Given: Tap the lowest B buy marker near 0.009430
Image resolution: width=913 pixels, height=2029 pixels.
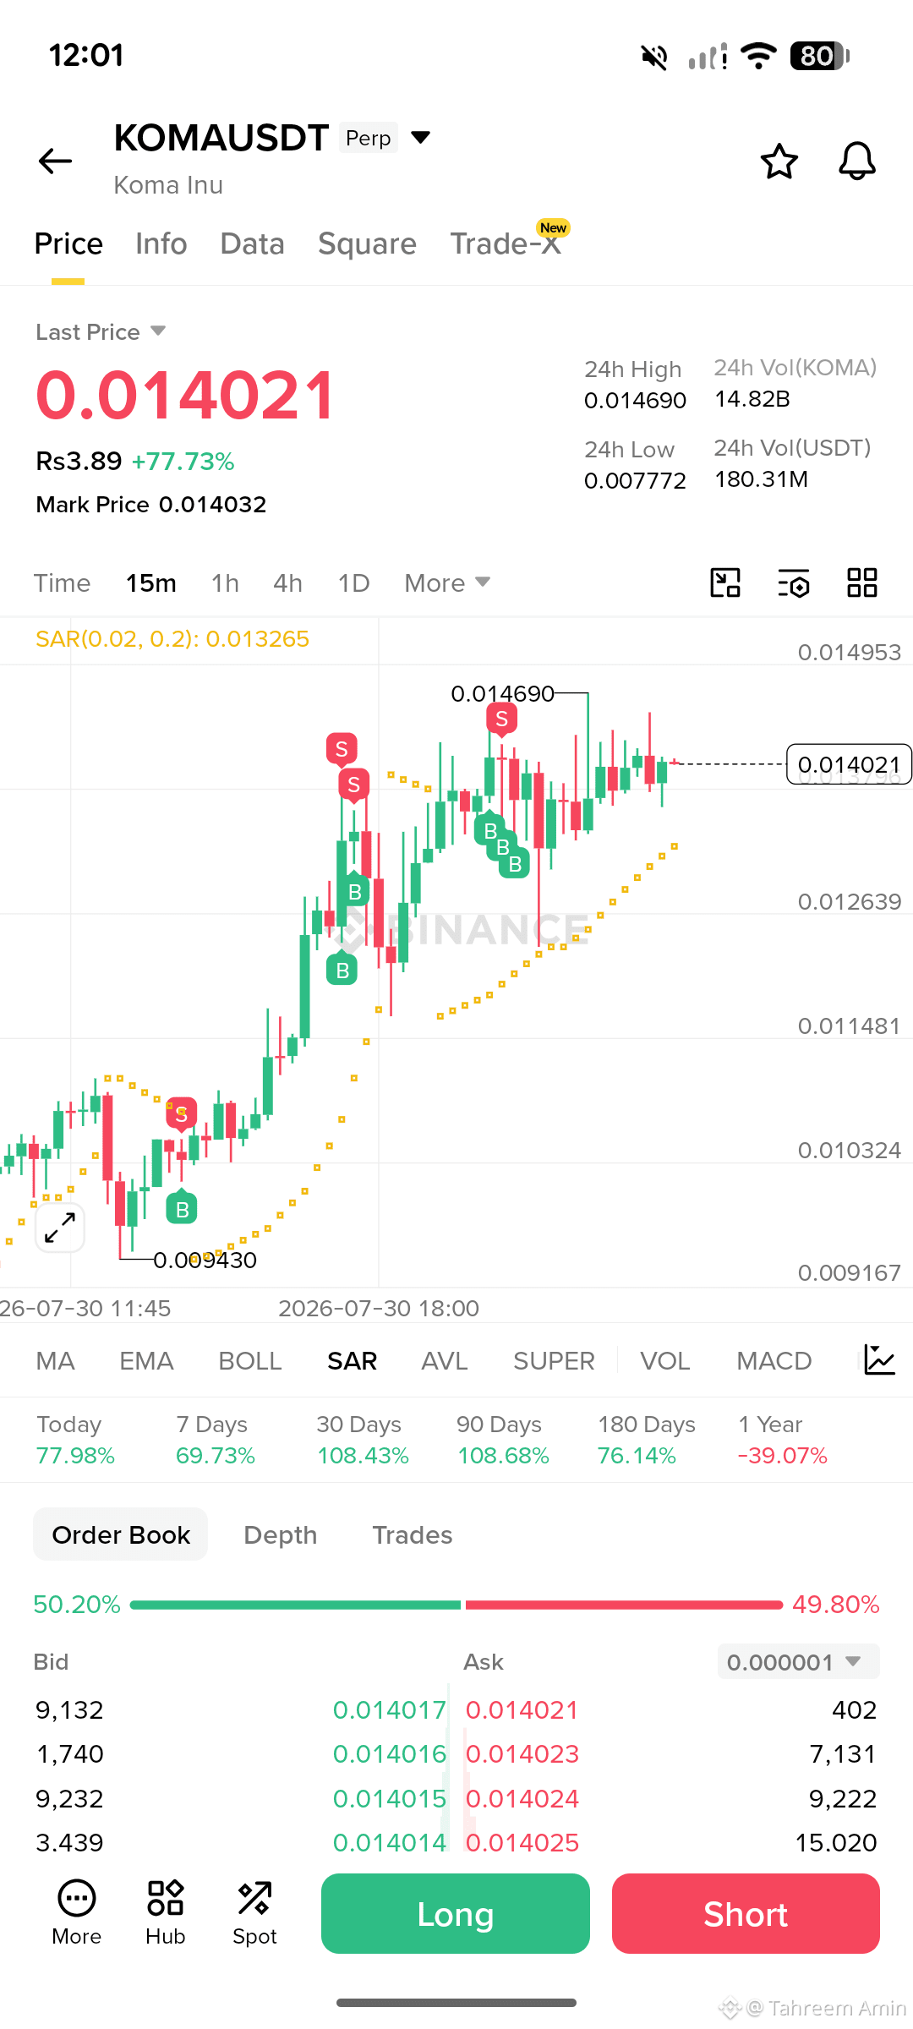Looking at the screenshot, I should [182, 1209].
